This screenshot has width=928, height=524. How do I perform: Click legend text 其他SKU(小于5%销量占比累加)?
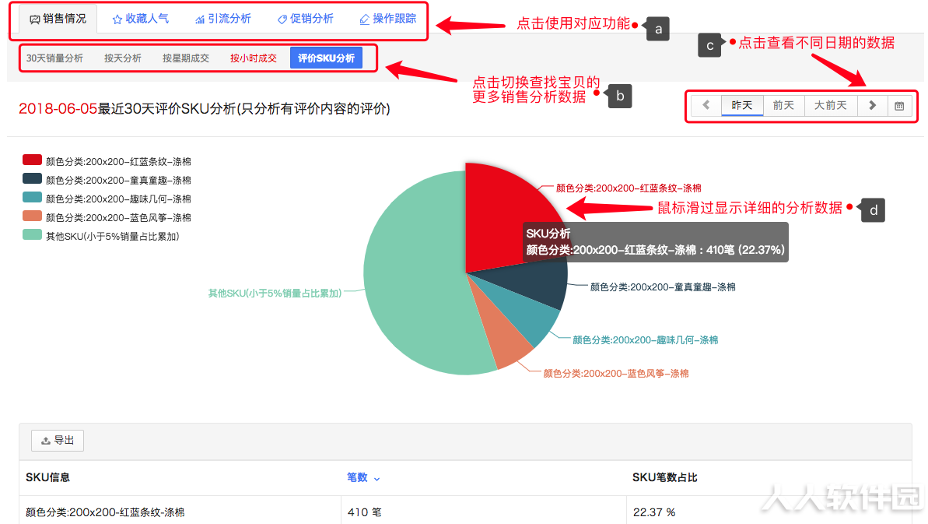(113, 236)
